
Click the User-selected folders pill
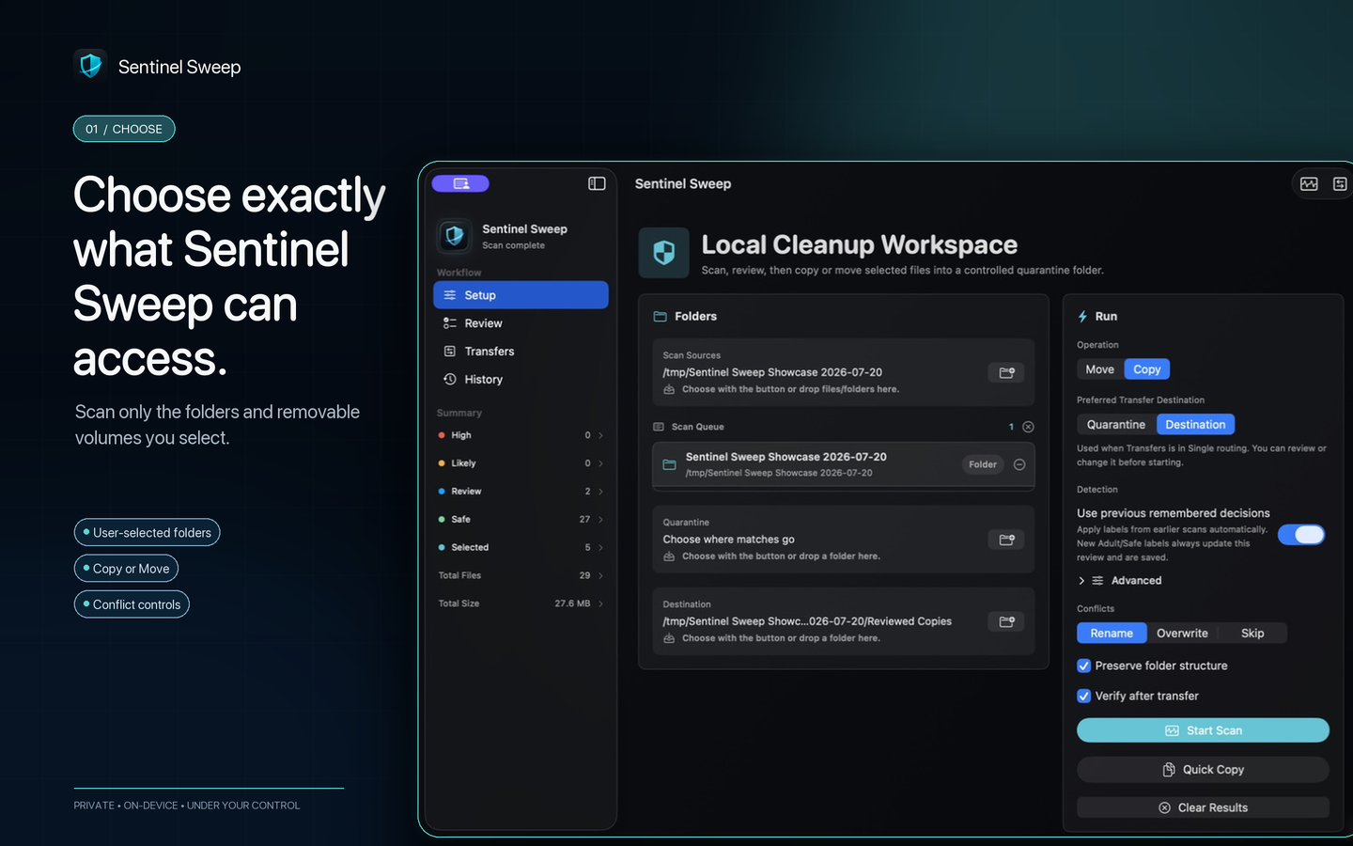pos(147,533)
